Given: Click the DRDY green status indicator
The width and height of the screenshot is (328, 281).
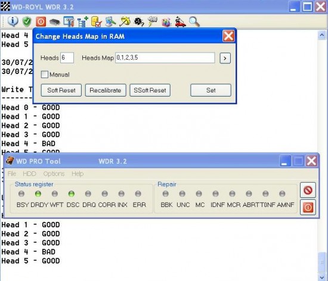Looking at the screenshot, I should coord(38,194).
